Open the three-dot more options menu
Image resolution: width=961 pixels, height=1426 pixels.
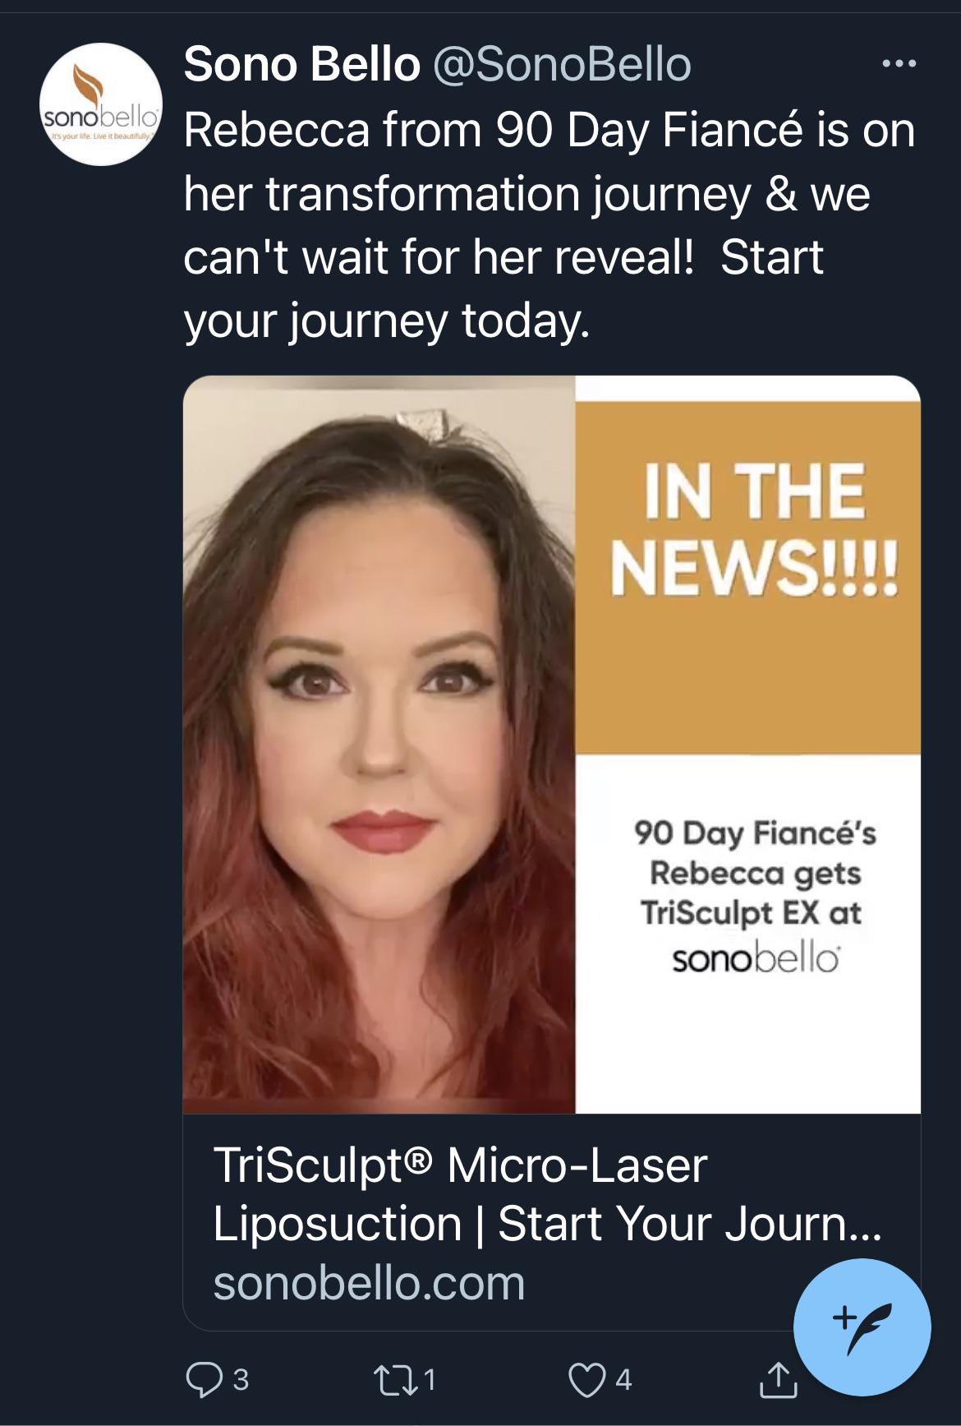click(899, 63)
